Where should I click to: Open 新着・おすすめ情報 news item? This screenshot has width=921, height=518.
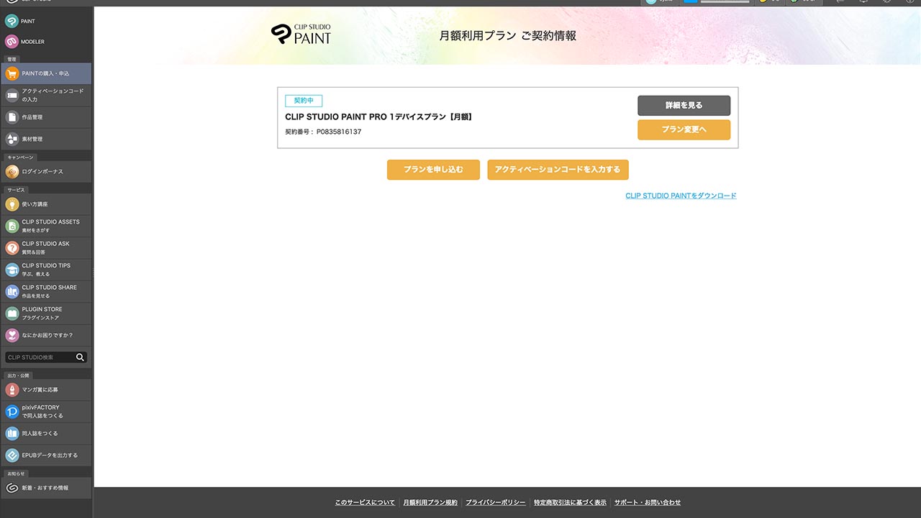[46, 488]
